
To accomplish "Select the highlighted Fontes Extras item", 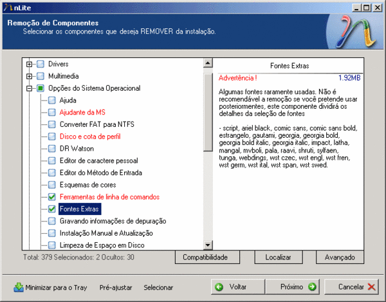I will (80, 209).
